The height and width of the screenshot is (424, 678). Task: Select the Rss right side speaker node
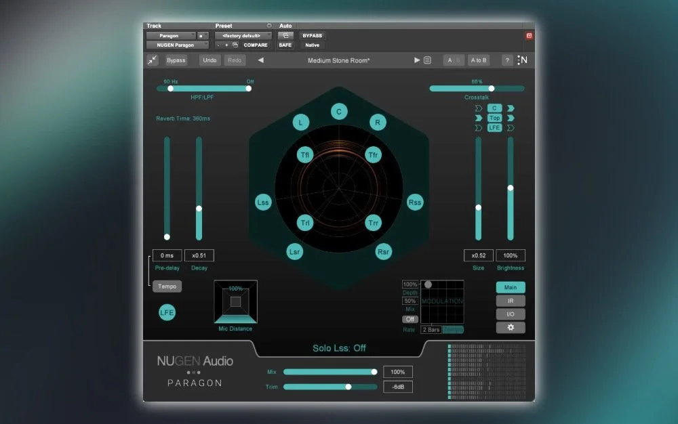pos(415,202)
